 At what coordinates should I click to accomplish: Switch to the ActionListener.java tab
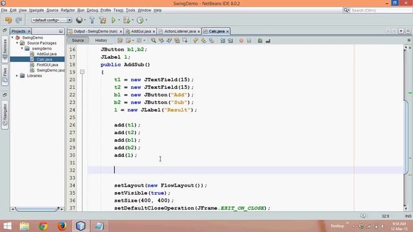pos(180,32)
